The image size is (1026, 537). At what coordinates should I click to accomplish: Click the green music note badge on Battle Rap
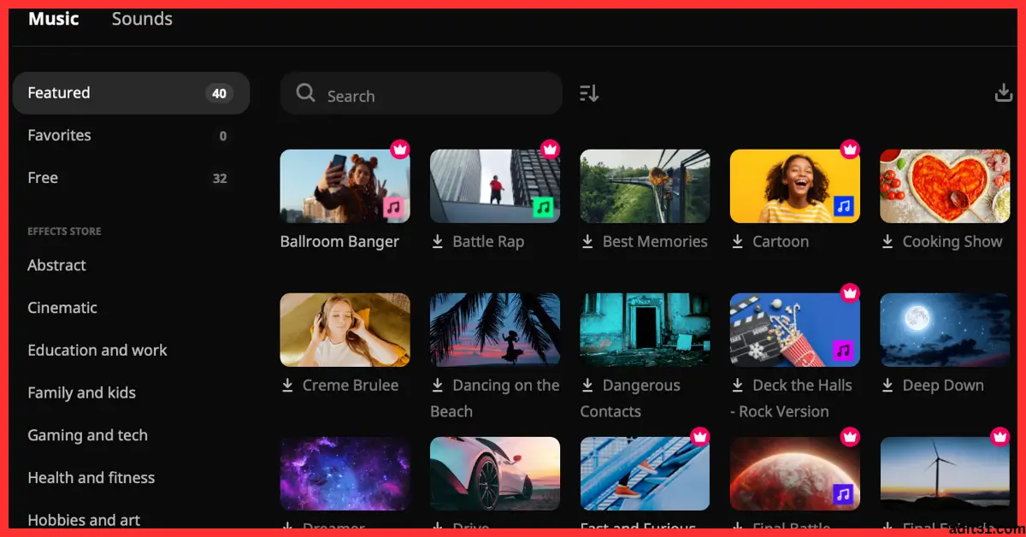[543, 207]
